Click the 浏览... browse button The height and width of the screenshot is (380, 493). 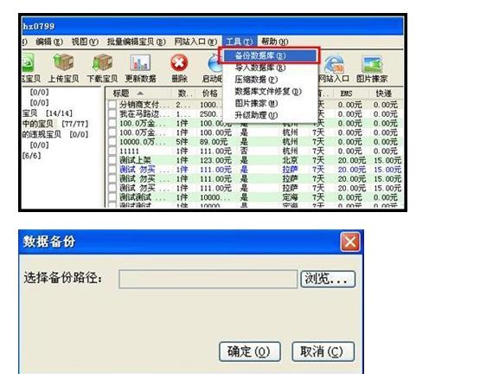(328, 279)
